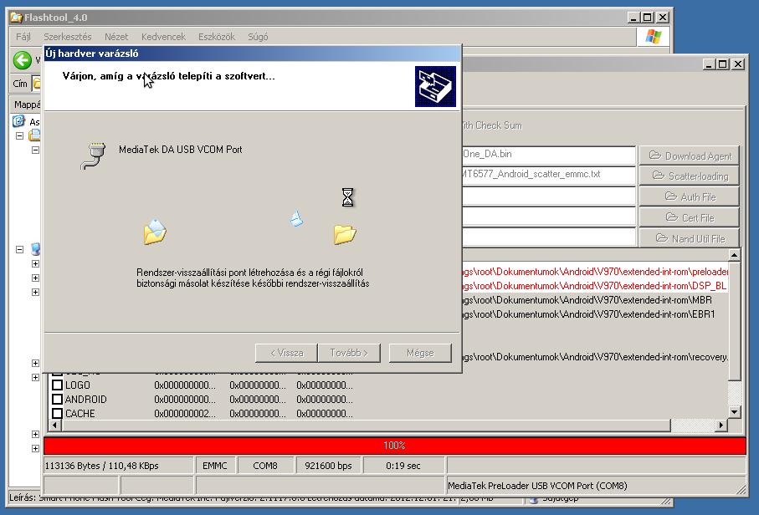Click the green Back arrow in Explorer

point(23,60)
